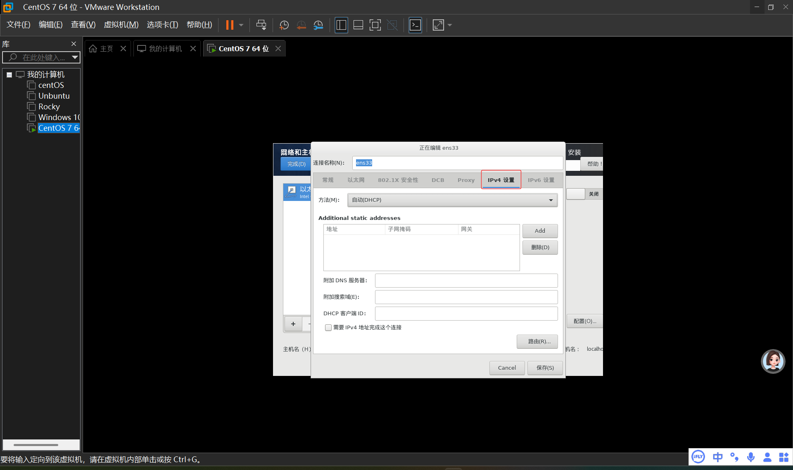Open the Proxy tab

pyautogui.click(x=466, y=180)
